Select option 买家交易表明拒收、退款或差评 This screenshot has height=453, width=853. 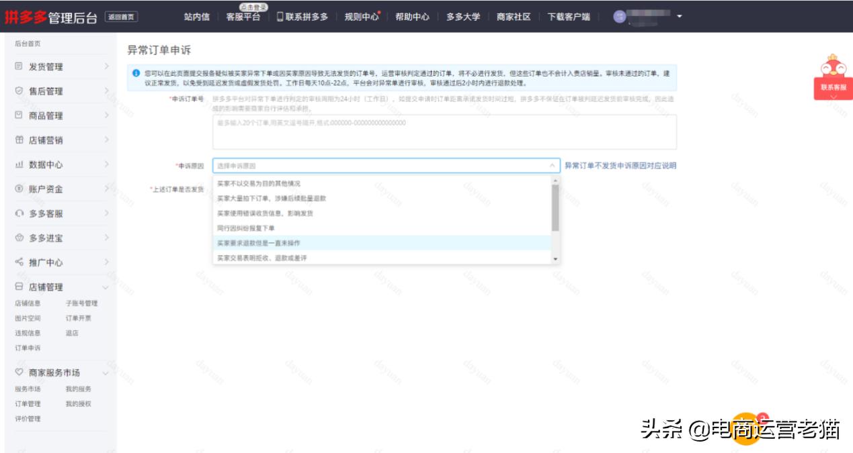(x=382, y=258)
